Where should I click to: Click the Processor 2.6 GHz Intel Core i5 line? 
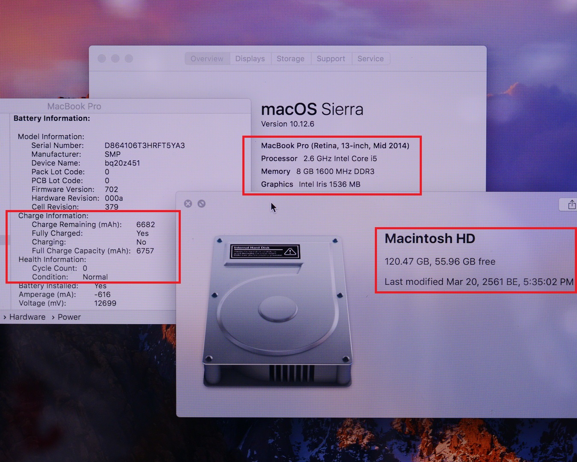(319, 159)
